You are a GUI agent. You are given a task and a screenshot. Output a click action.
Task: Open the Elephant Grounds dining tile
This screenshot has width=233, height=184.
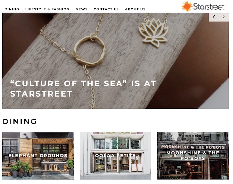38,156
